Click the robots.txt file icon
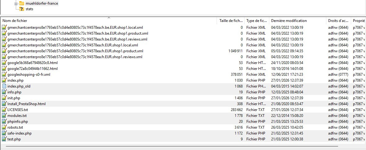 pos(4,127)
